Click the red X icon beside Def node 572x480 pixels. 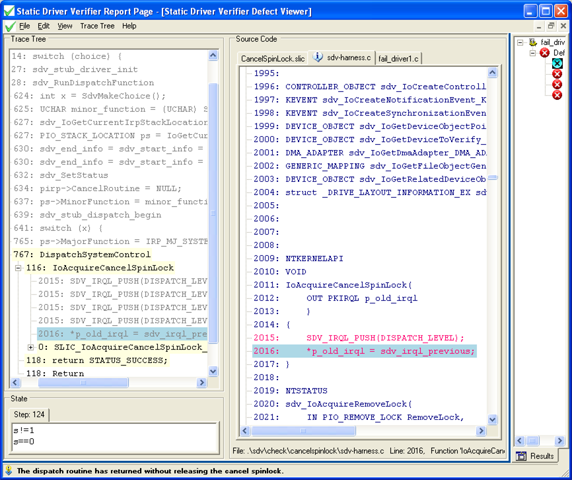544,53
